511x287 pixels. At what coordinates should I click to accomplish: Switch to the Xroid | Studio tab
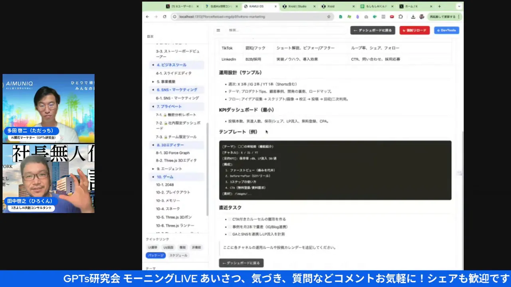coord(297,6)
